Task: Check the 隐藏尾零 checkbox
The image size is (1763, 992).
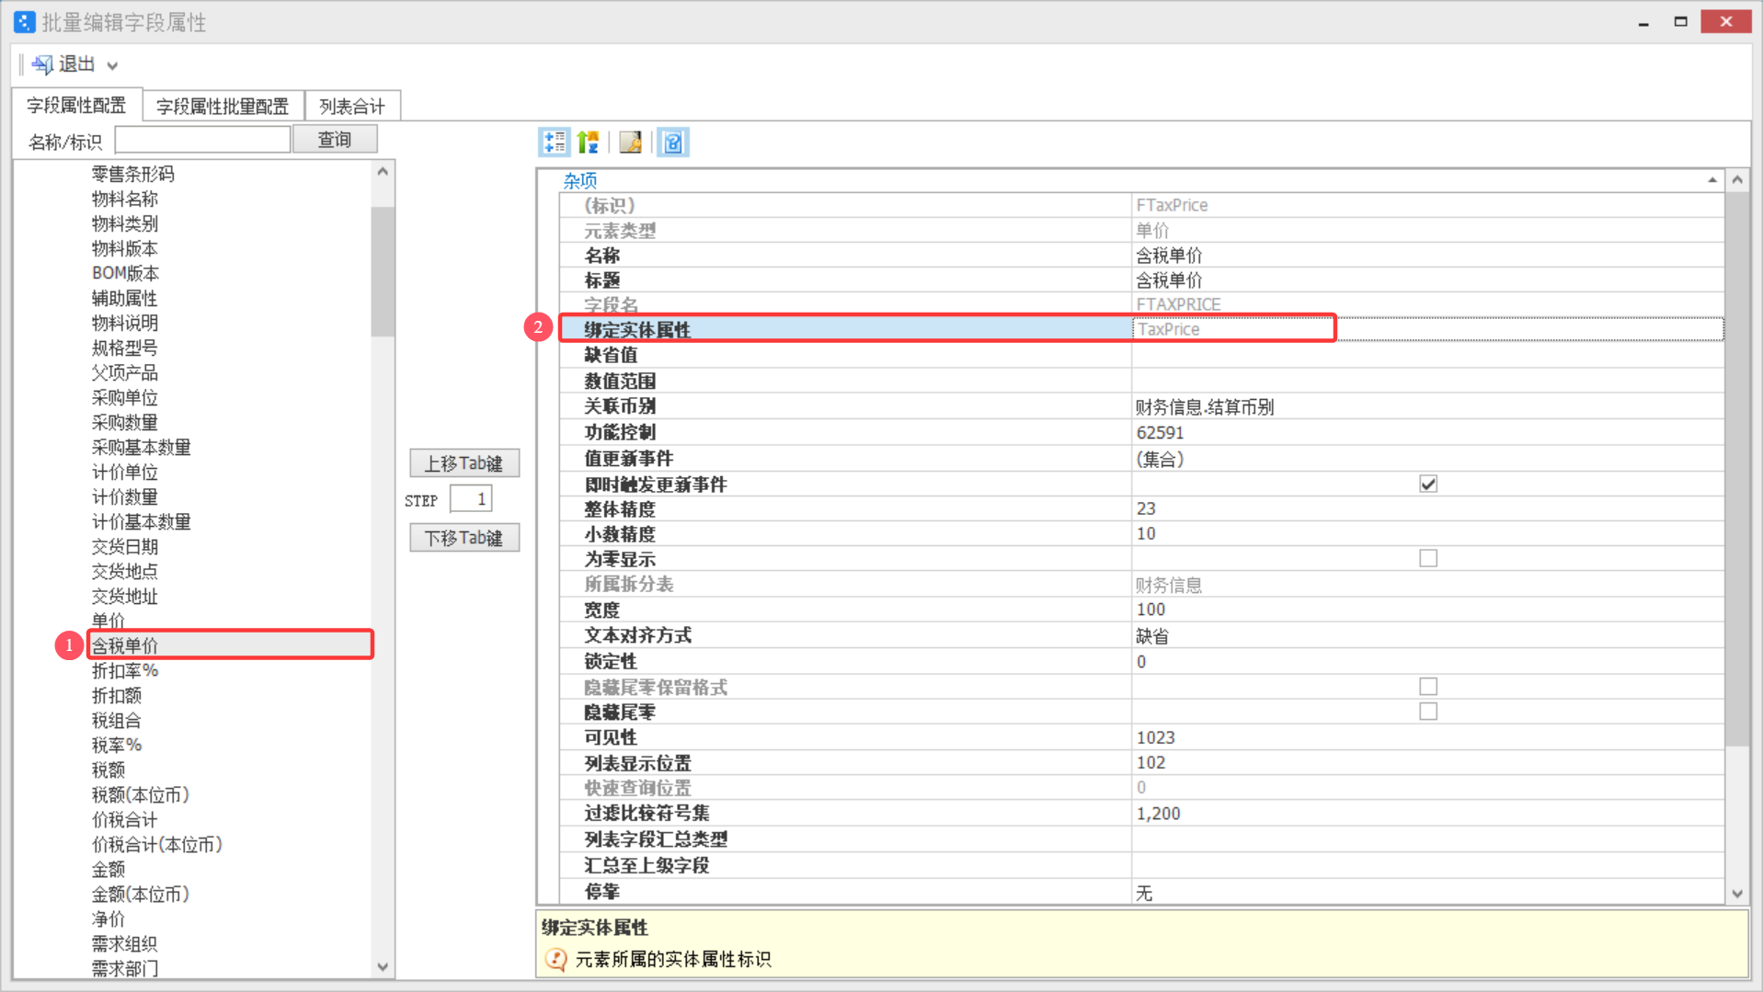Action: click(x=1427, y=712)
